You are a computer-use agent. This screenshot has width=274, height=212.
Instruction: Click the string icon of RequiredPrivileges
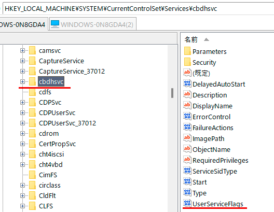tap(187, 160)
